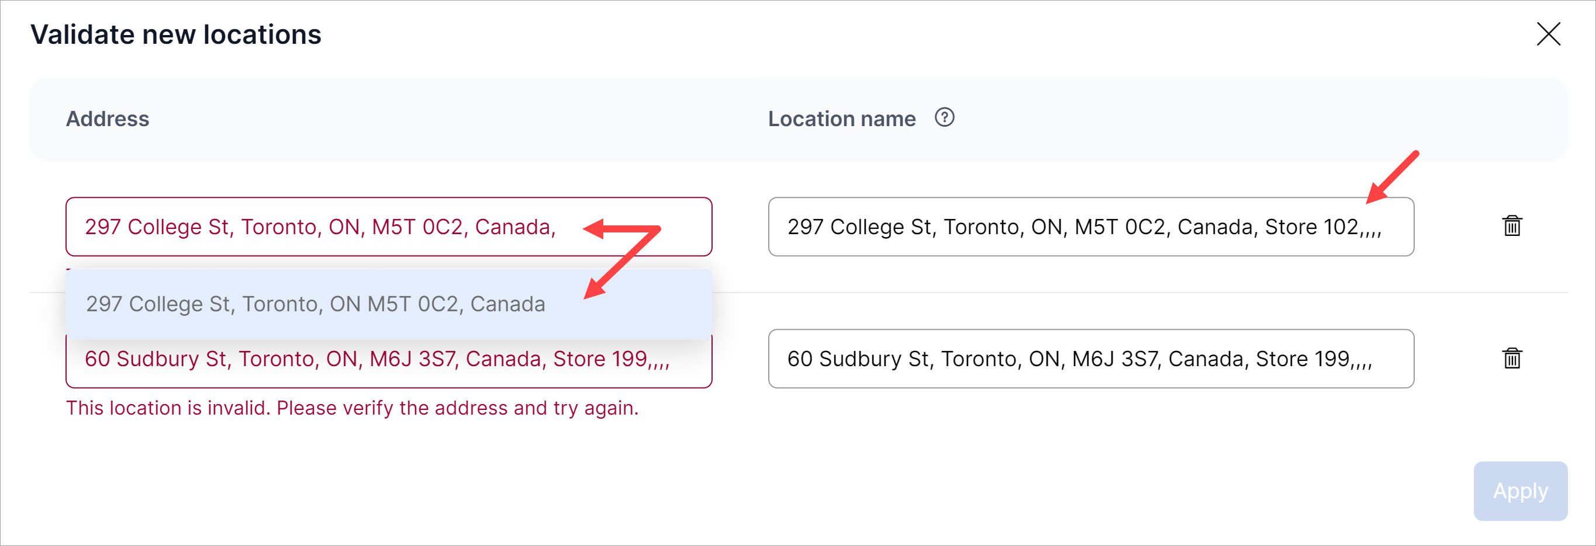Image resolution: width=1596 pixels, height=546 pixels.
Task: Click the invalid location error message
Action: [x=352, y=408]
